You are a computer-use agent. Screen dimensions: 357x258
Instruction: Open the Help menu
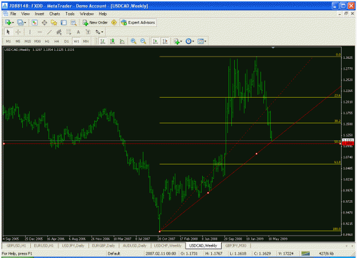click(x=103, y=14)
